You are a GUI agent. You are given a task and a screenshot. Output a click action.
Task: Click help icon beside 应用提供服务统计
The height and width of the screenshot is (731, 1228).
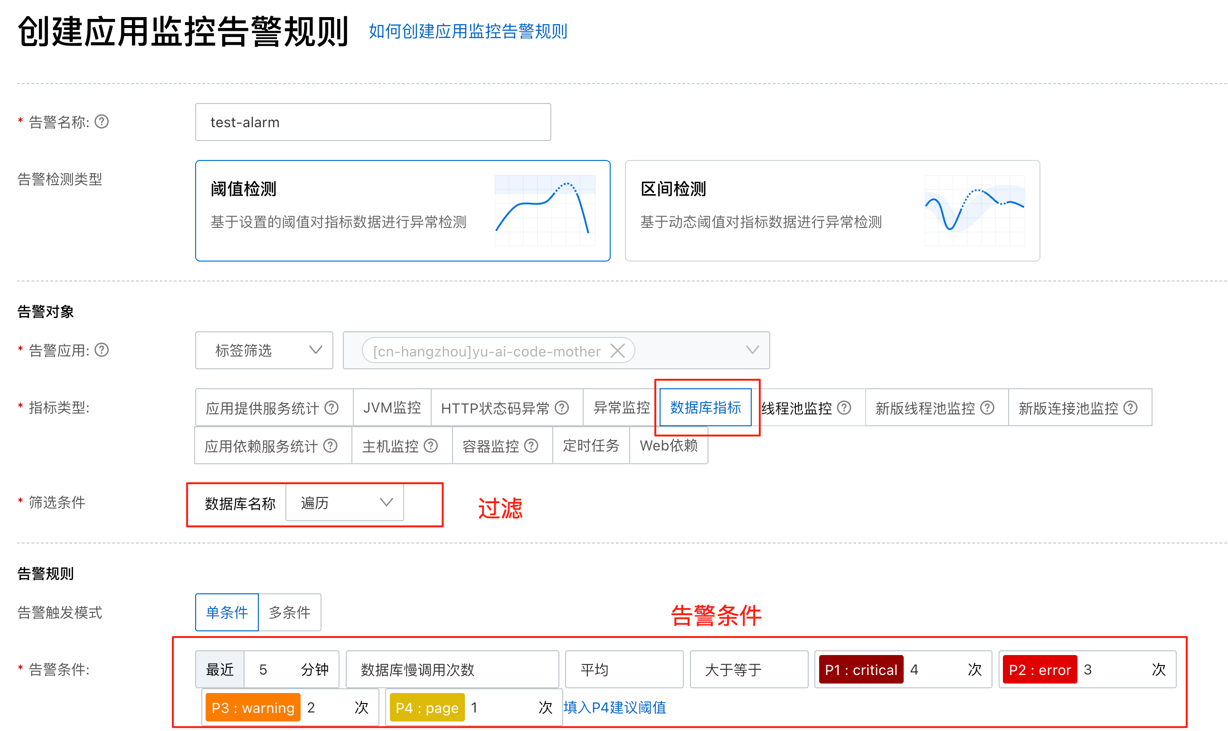[331, 408]
